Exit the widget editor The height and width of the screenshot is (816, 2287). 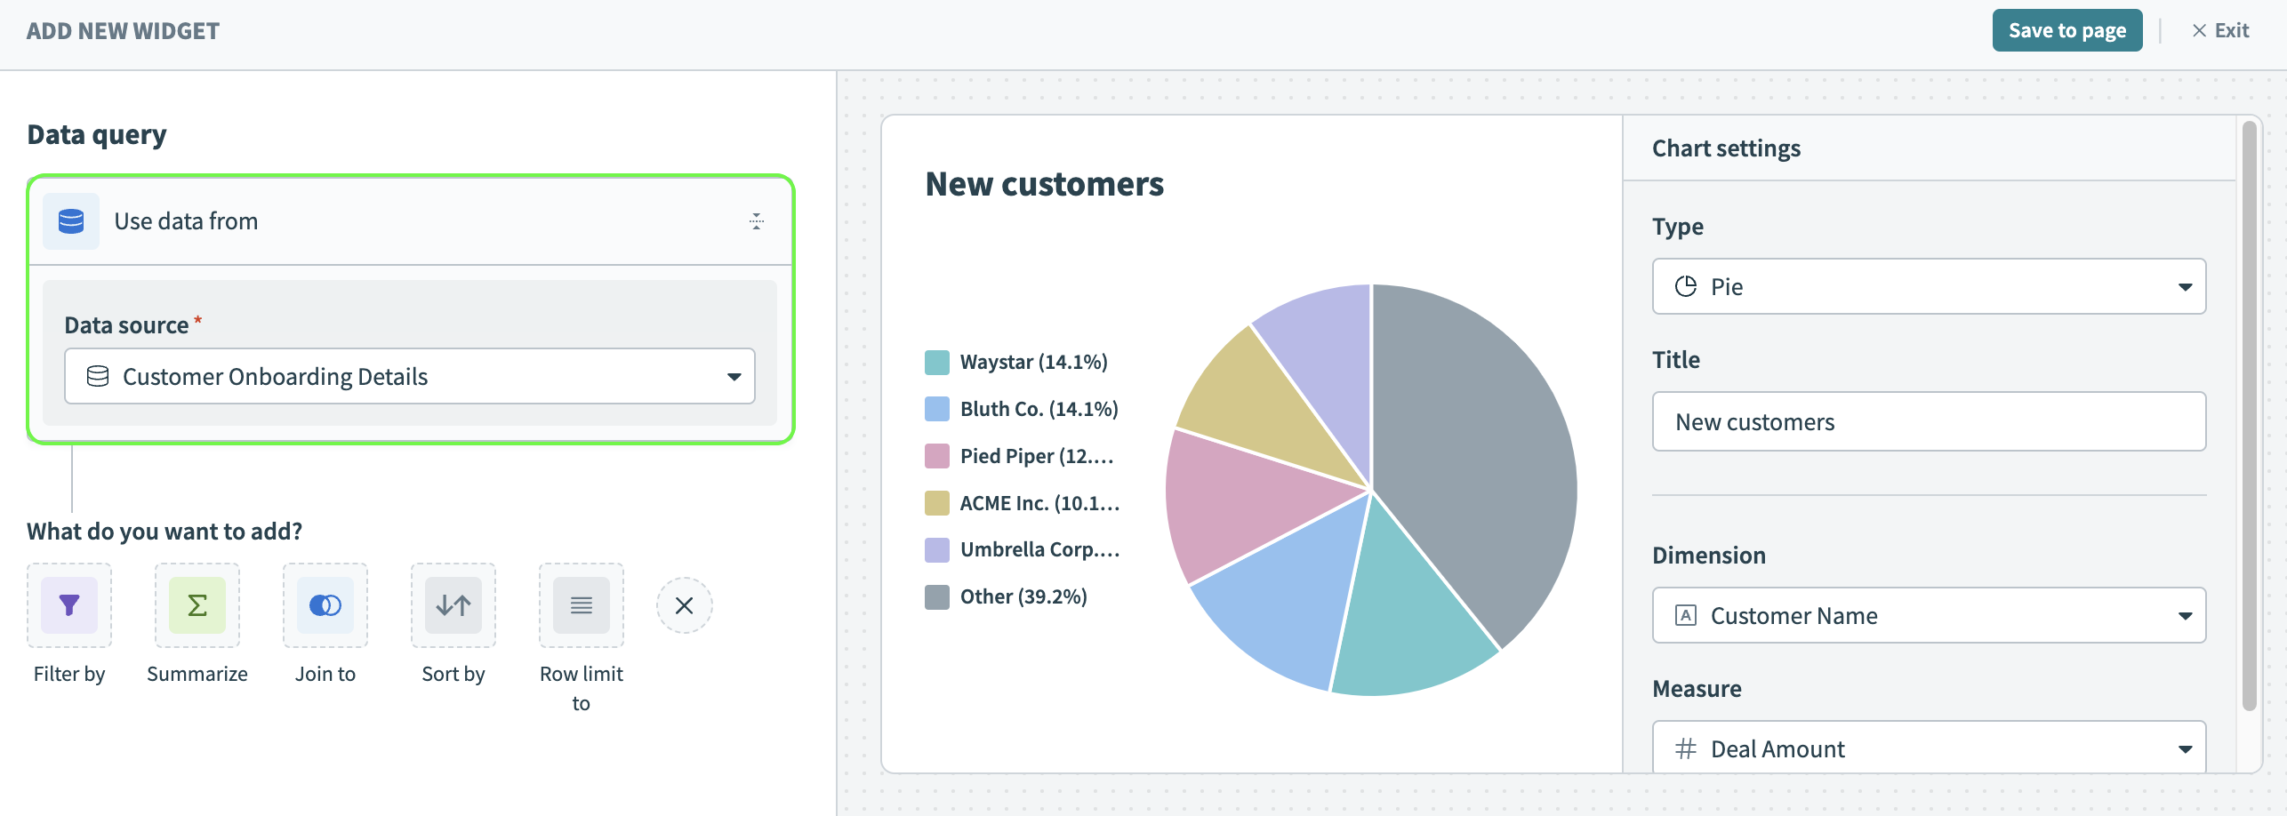point(2220,30)
